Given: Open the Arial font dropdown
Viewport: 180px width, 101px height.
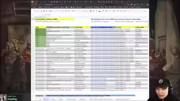Looking at the screenshot, I should pos(75,11).
